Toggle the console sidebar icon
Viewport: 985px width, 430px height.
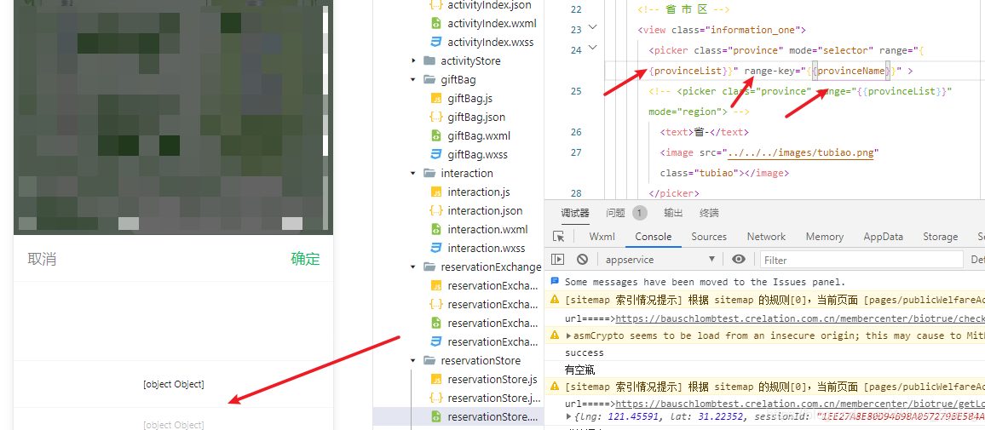558,259
